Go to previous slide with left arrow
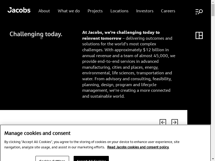 [x=163, y=122]
